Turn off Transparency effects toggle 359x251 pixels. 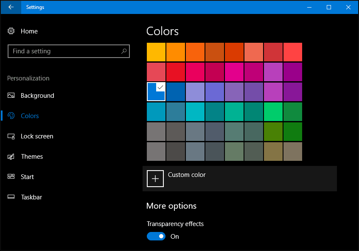pyautogui.click(x=156, y=236)
